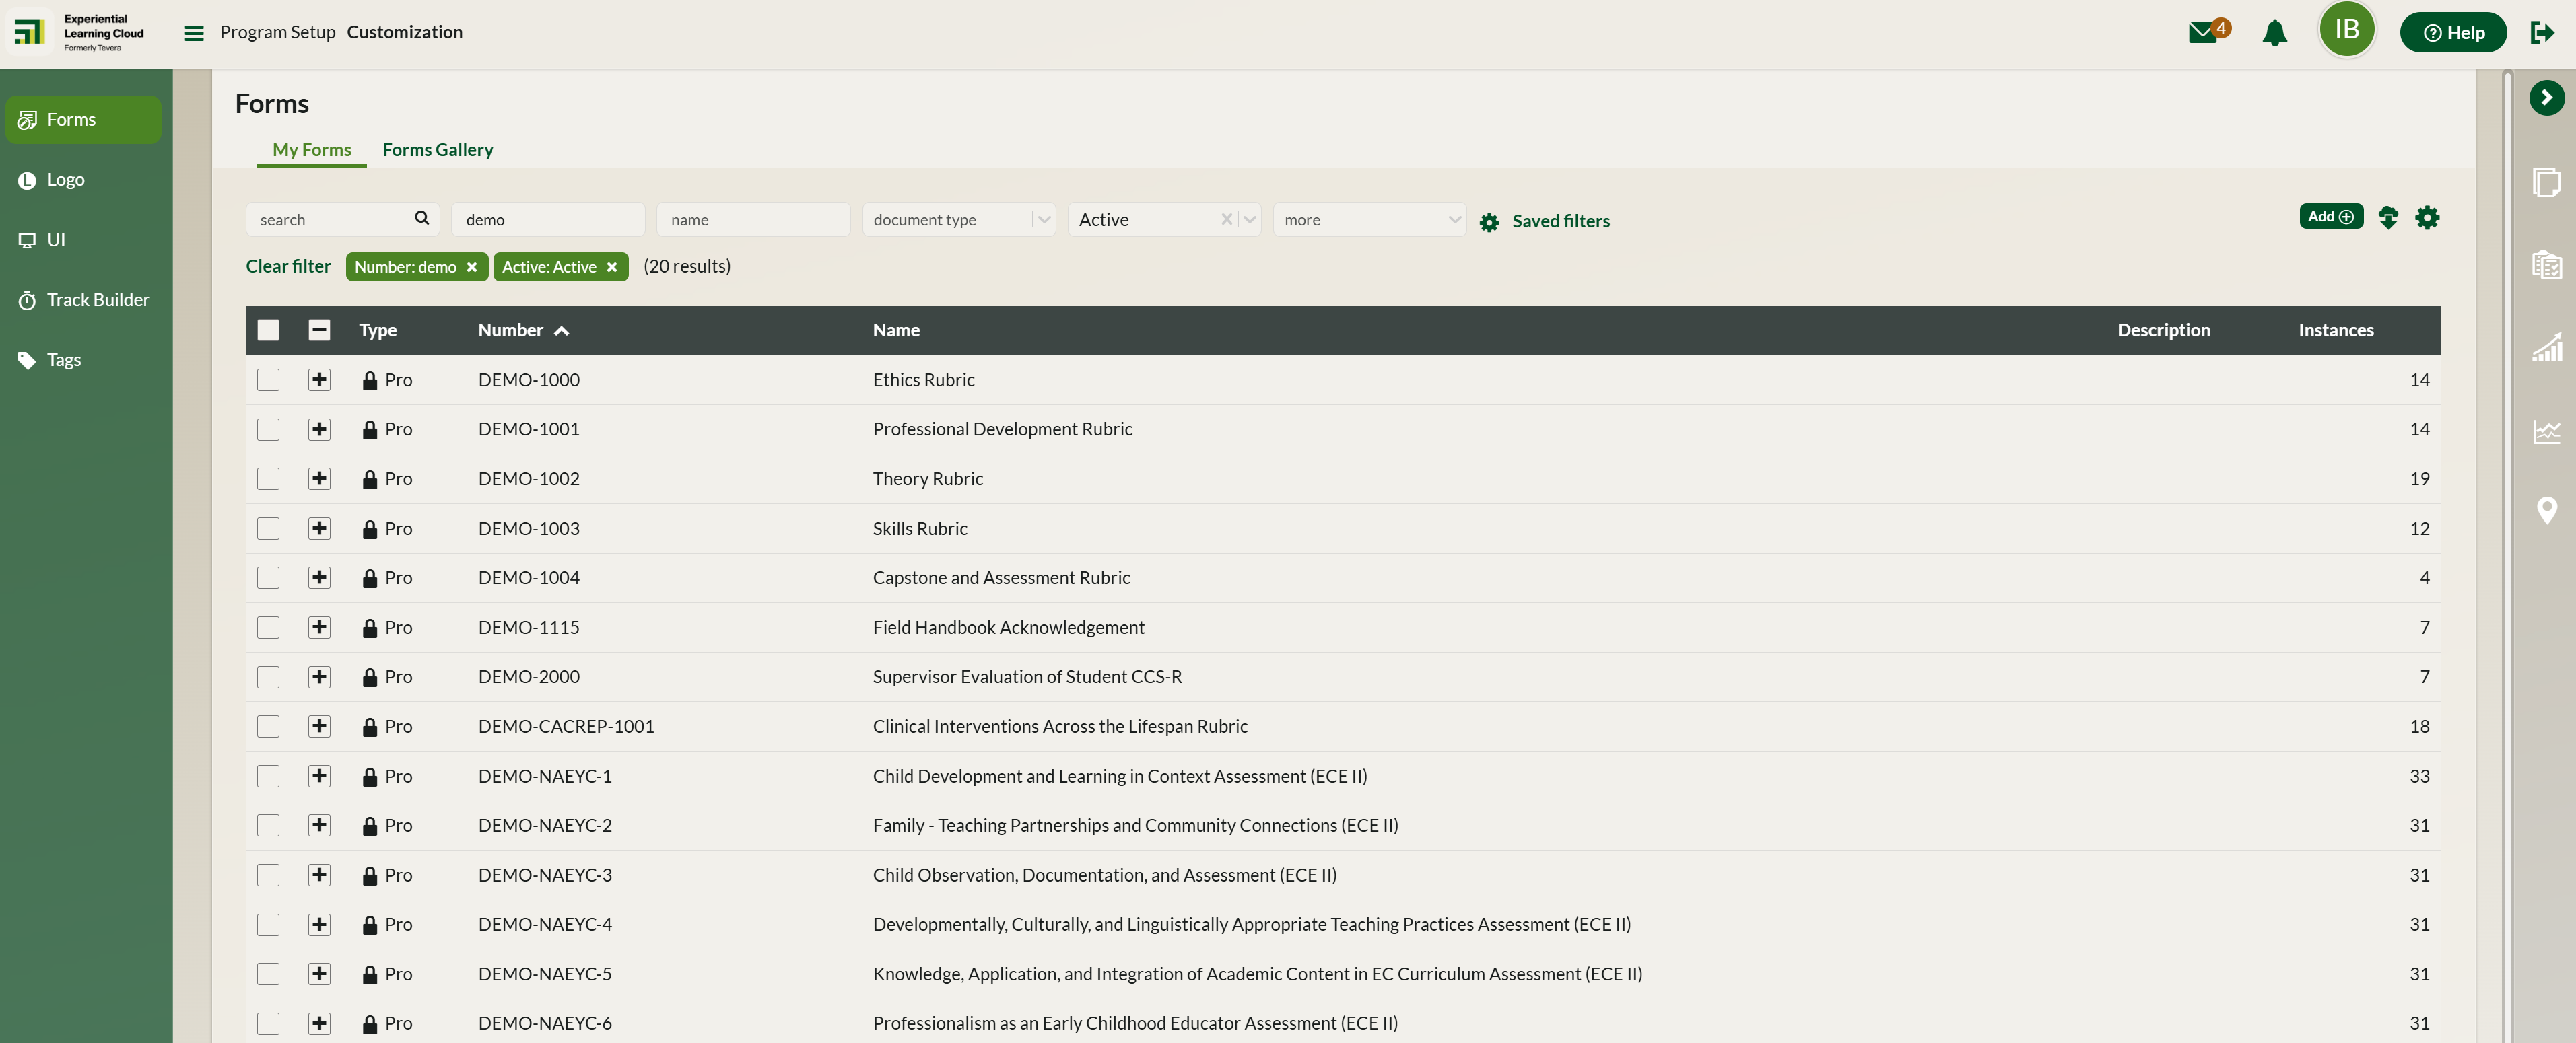Screen dimensions: 2576x1043
Task: Open the clipboard report icon in right sidebar
Action: 2546,264
